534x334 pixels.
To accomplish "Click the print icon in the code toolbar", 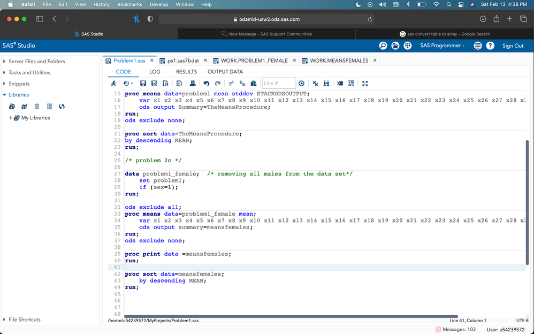I will 193,83.
